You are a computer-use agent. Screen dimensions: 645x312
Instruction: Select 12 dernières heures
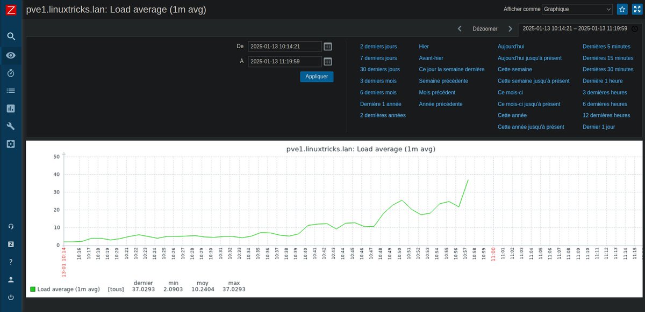pos(607,115)
